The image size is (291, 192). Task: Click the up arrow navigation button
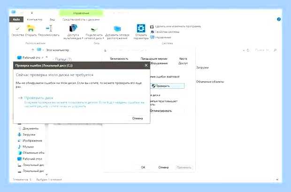click(x=33, y=50)
